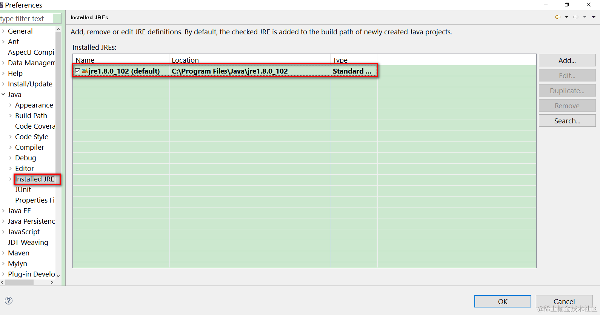
Task: Expand the Java EE node arrow
Action: click(3, 211)
